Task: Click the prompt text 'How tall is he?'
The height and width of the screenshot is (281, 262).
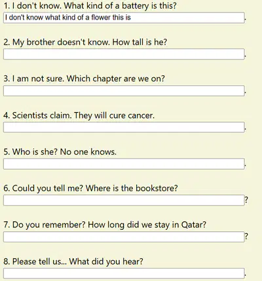Action: (x=140, y=42)
